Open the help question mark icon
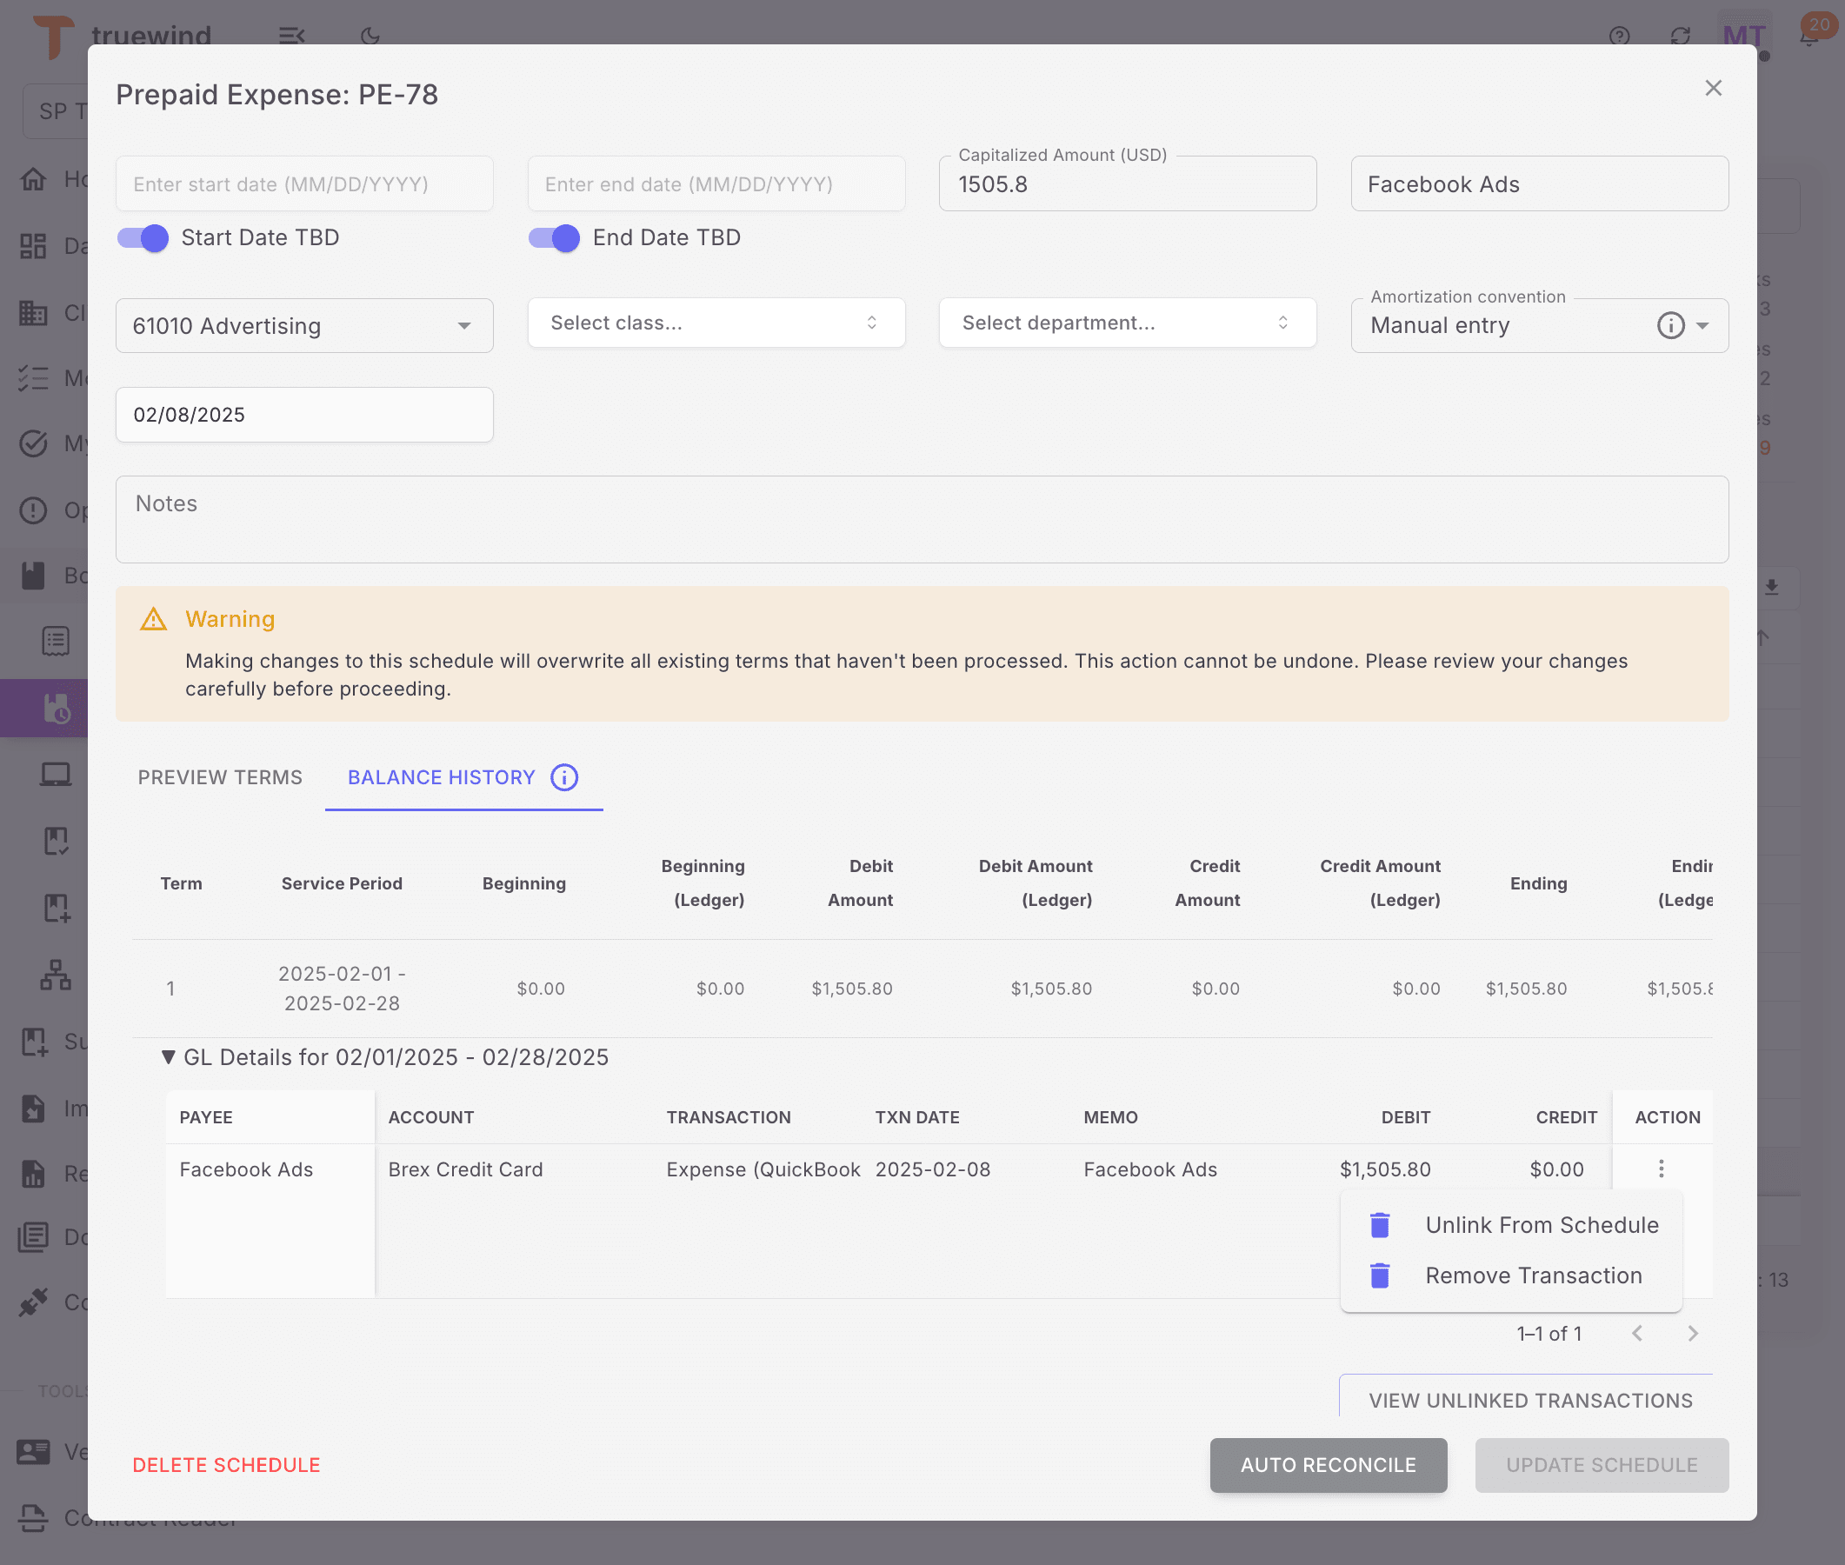 [x=1620, y=37]
